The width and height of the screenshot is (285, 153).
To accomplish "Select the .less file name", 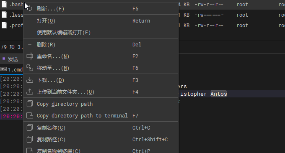I will point(16,15).
